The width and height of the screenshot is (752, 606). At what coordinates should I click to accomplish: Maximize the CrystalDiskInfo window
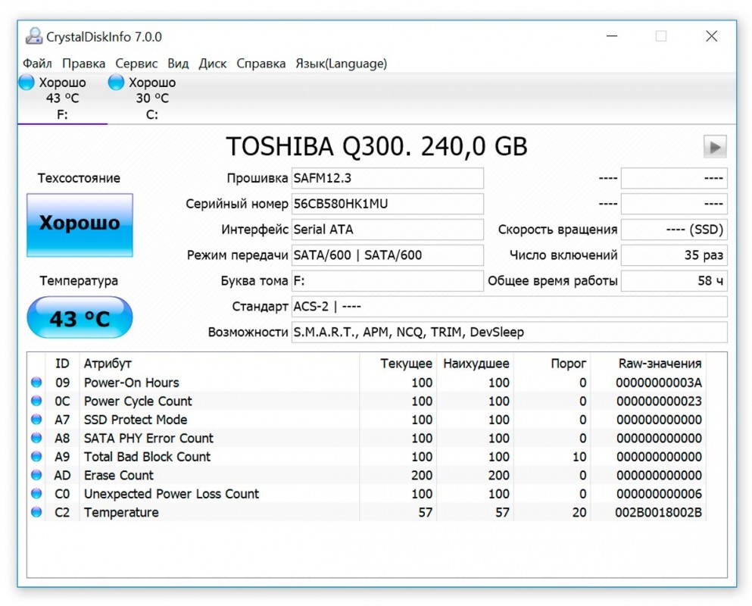click(661, 36)
